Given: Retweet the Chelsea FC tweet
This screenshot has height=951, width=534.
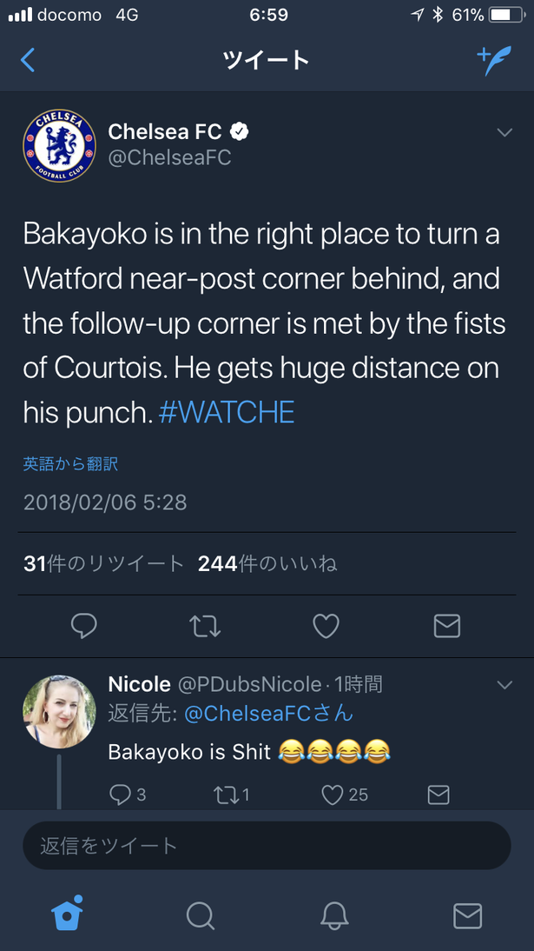Looking at the screenshot, I should click(205, 626).
